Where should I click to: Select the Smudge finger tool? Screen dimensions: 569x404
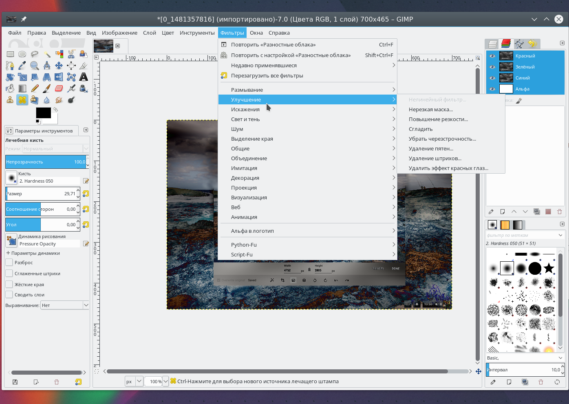(x=59, y=99)
